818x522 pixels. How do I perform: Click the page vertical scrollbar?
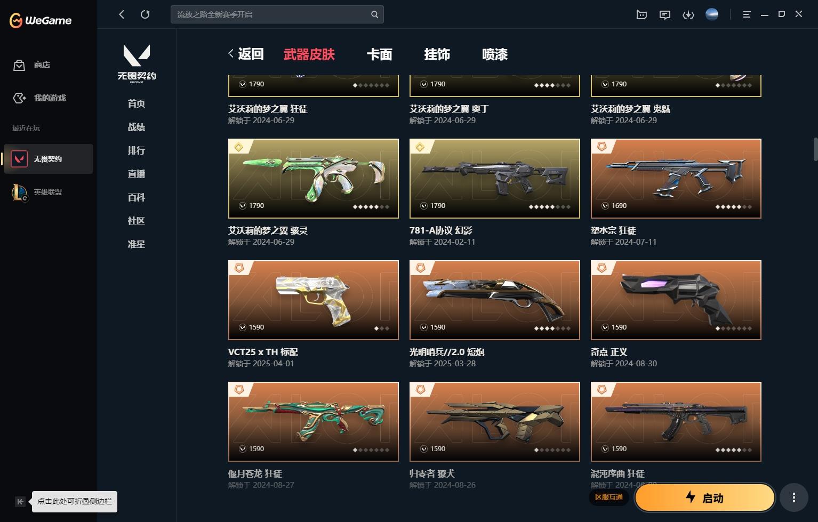tap(815, 149)
